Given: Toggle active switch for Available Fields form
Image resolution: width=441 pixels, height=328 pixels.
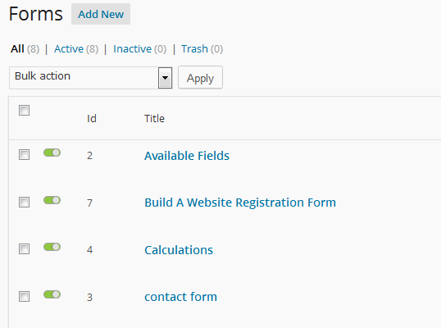Looking at the screenshot, I should click(x=52, y=153).
